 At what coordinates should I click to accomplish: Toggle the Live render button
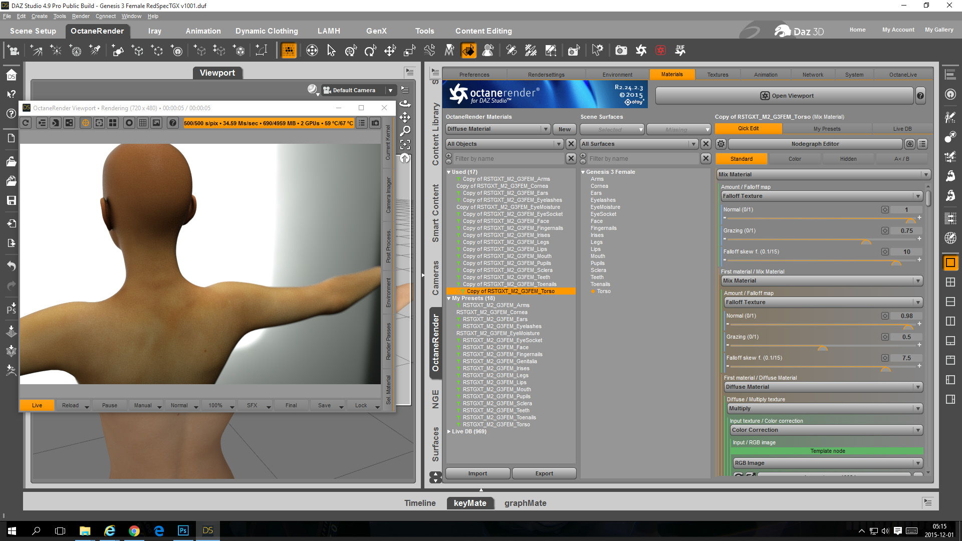(x=37, y=405)
